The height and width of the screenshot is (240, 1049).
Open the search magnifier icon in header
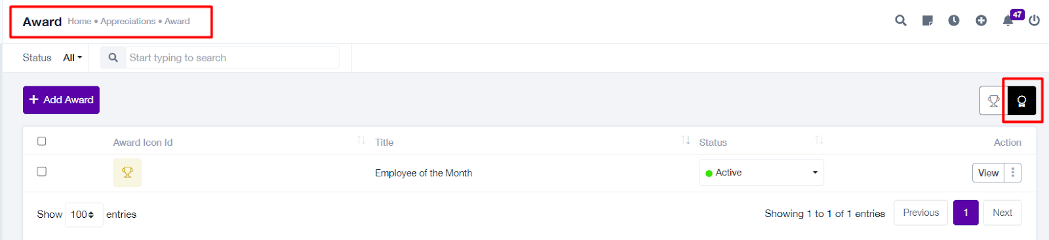[x=901, y=20]
